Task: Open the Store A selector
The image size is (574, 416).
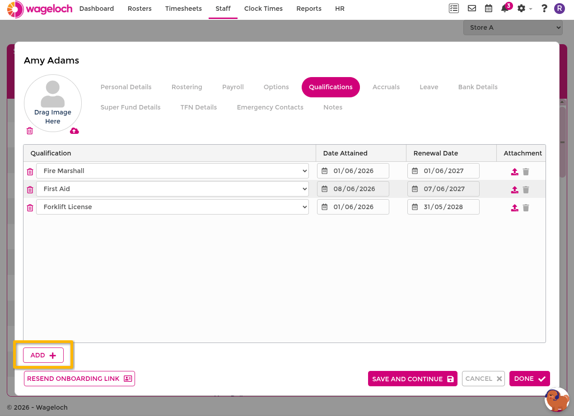Action: (513, 27)
